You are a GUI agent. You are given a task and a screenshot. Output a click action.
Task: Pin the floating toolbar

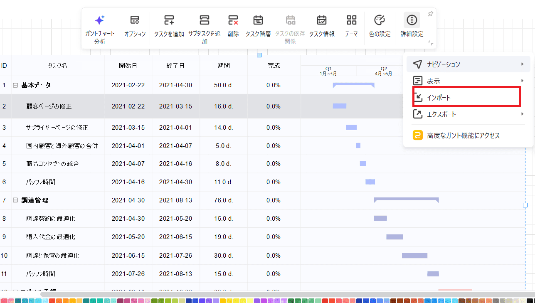tap(431, 14)
